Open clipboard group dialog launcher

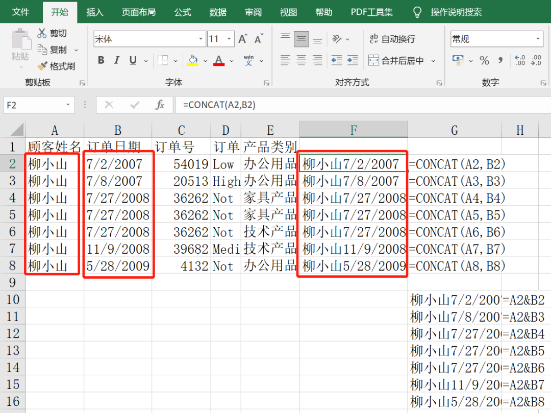(x=82, y=83)
